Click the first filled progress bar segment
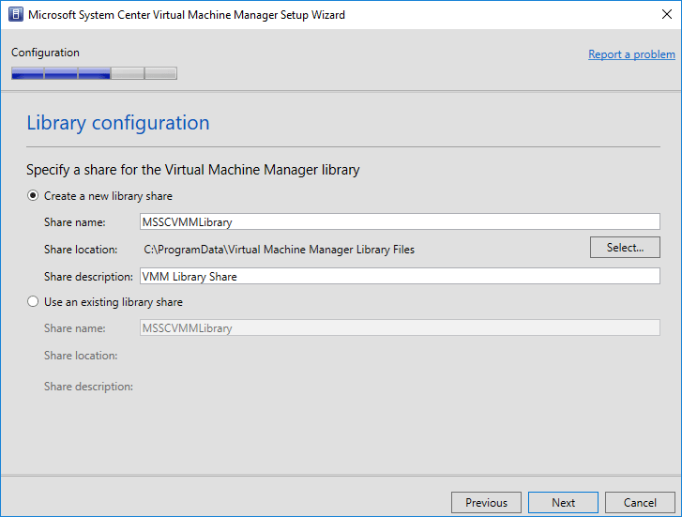 click(x=27, y=73)
